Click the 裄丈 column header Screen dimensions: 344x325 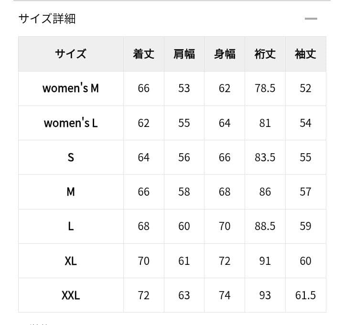pyautogui.click(x=265, y=54)
